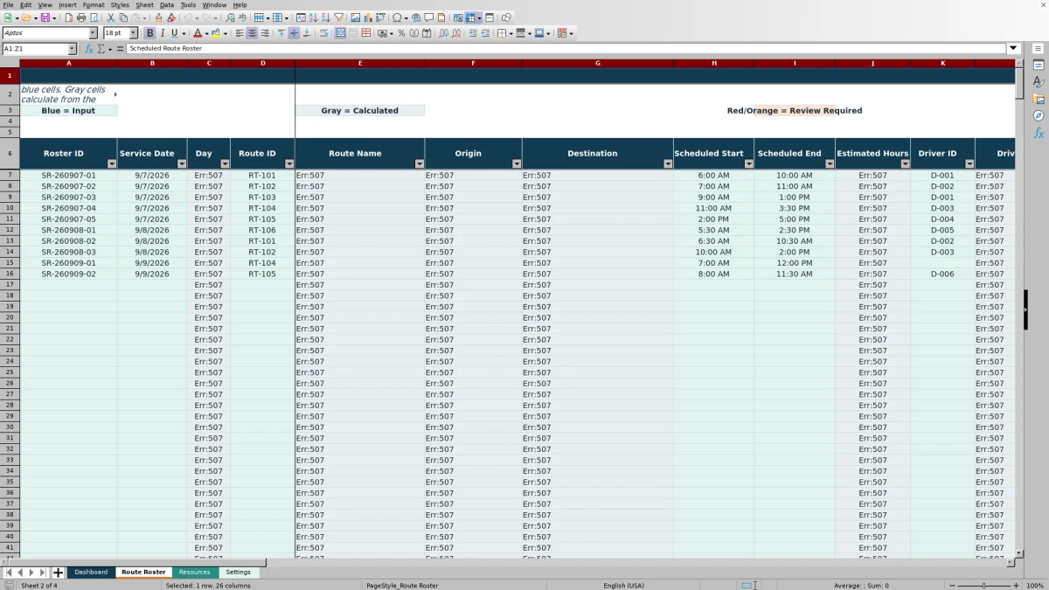This screenshot has height=590, width=1049.
Task: Open the Sidebar Styles icon
Action: 1039,82
